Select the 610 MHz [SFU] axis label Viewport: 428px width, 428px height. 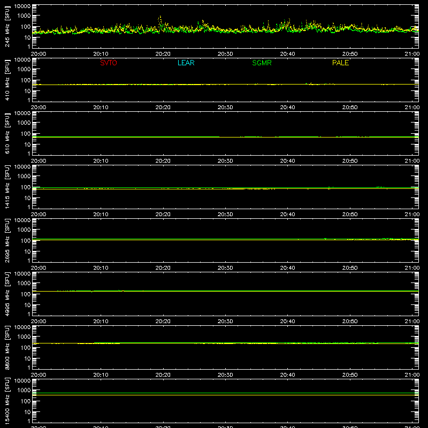7,133
